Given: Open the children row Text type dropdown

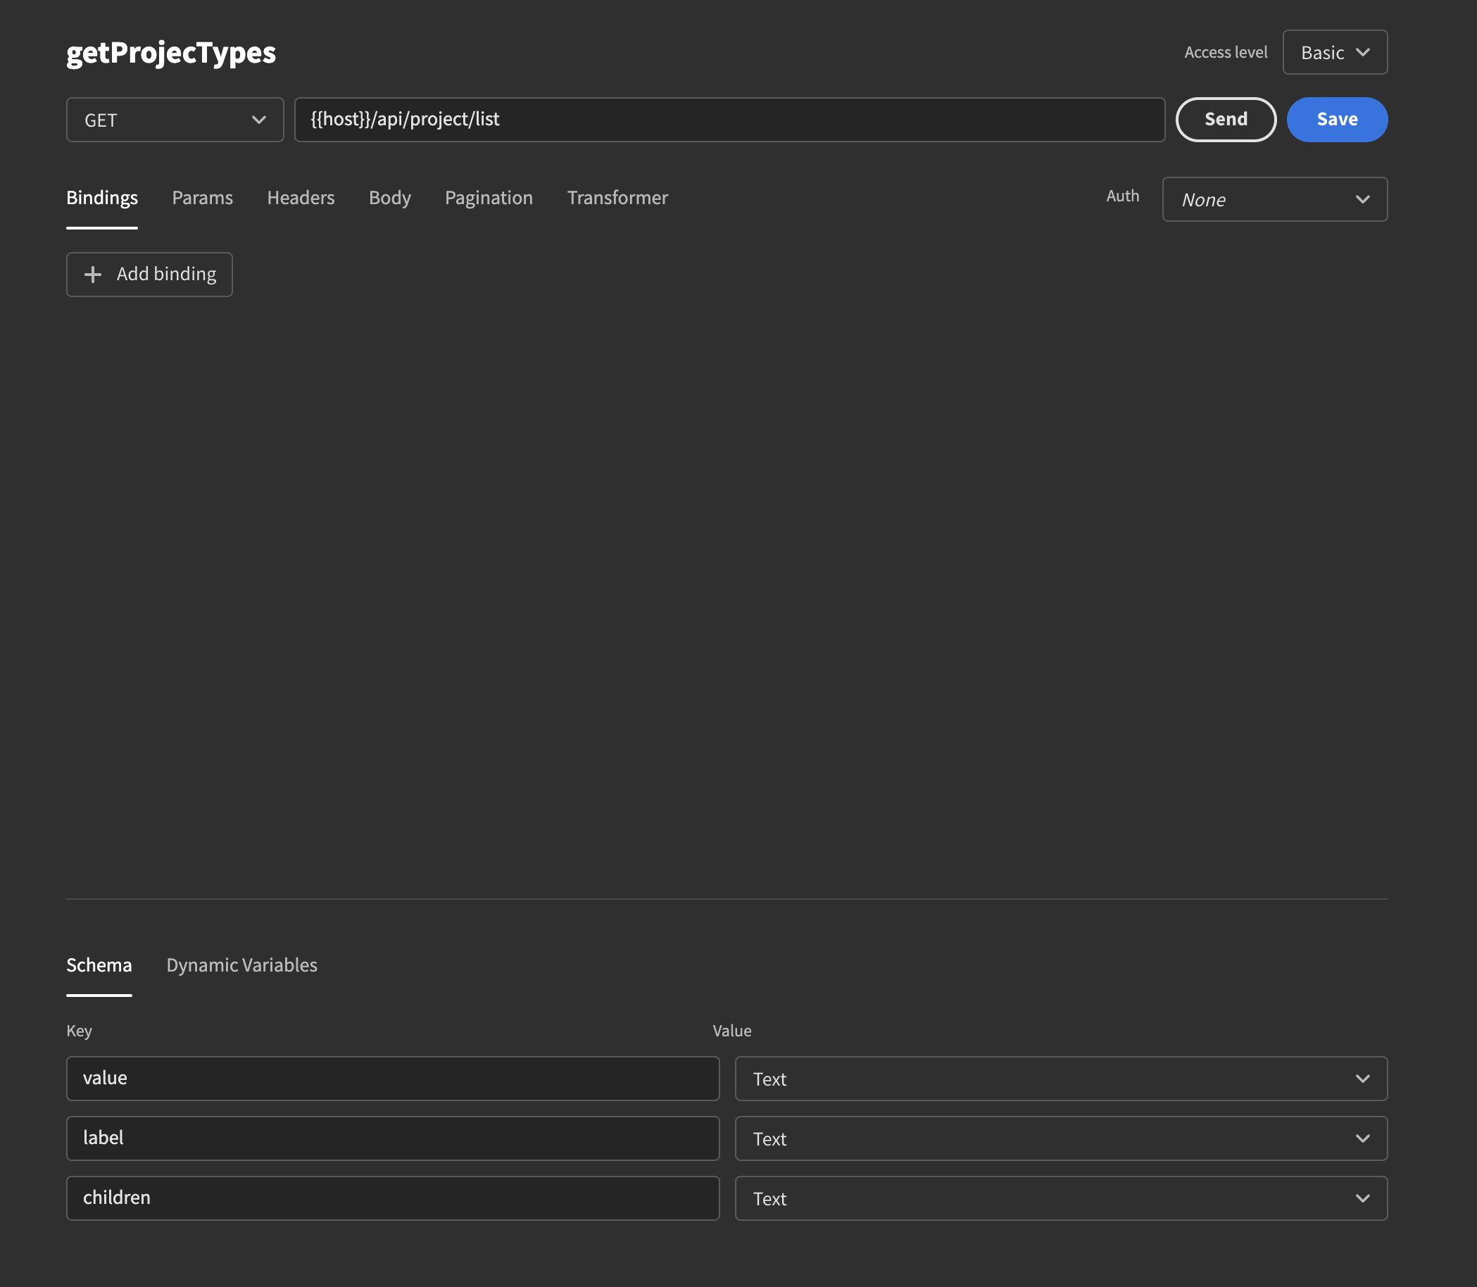Looking at the screenshot, I should pos(1061,1198).
